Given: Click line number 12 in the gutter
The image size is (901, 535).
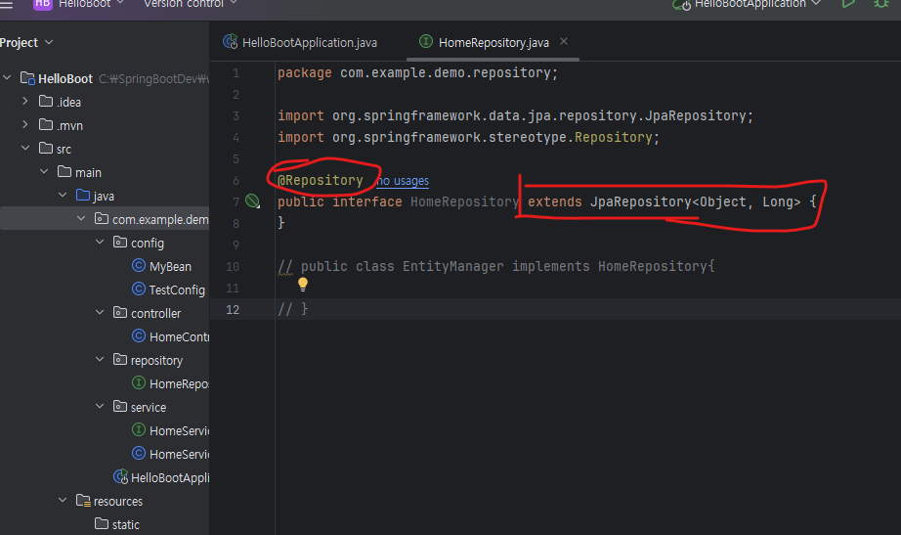Looking at the screenshot, I should click(x=233, y=309).
